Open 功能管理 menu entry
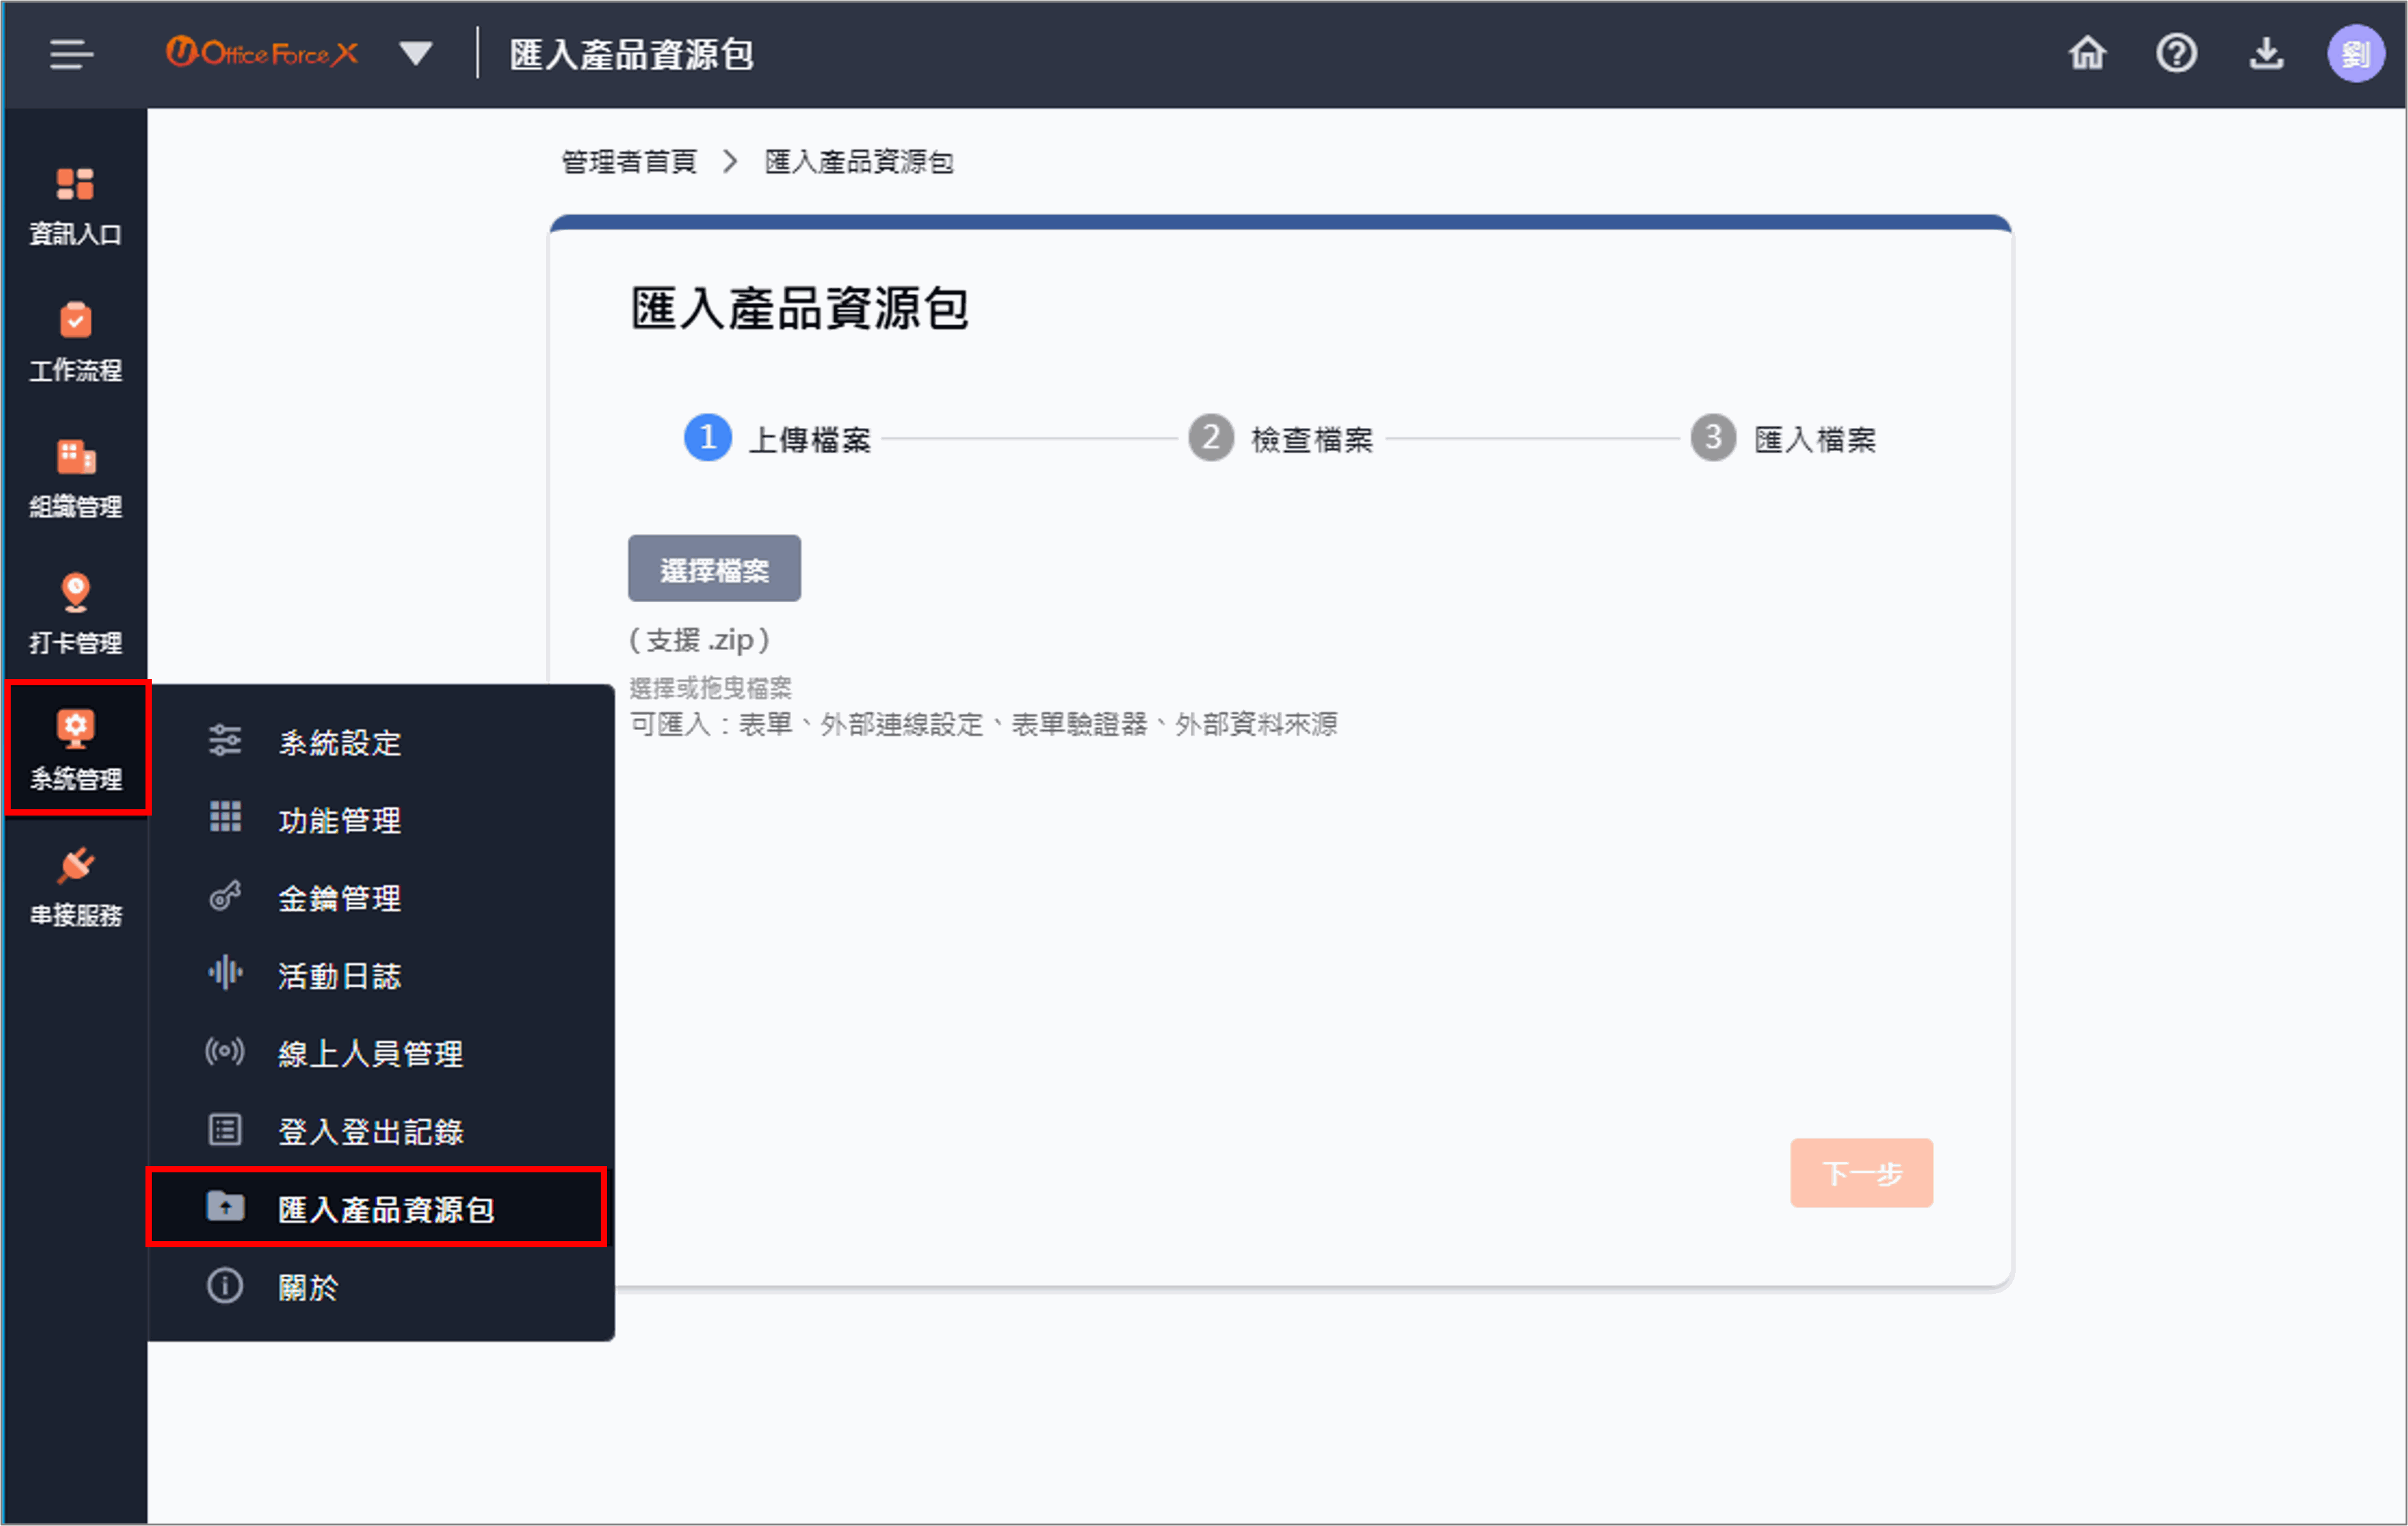 [x=339, y=821]
